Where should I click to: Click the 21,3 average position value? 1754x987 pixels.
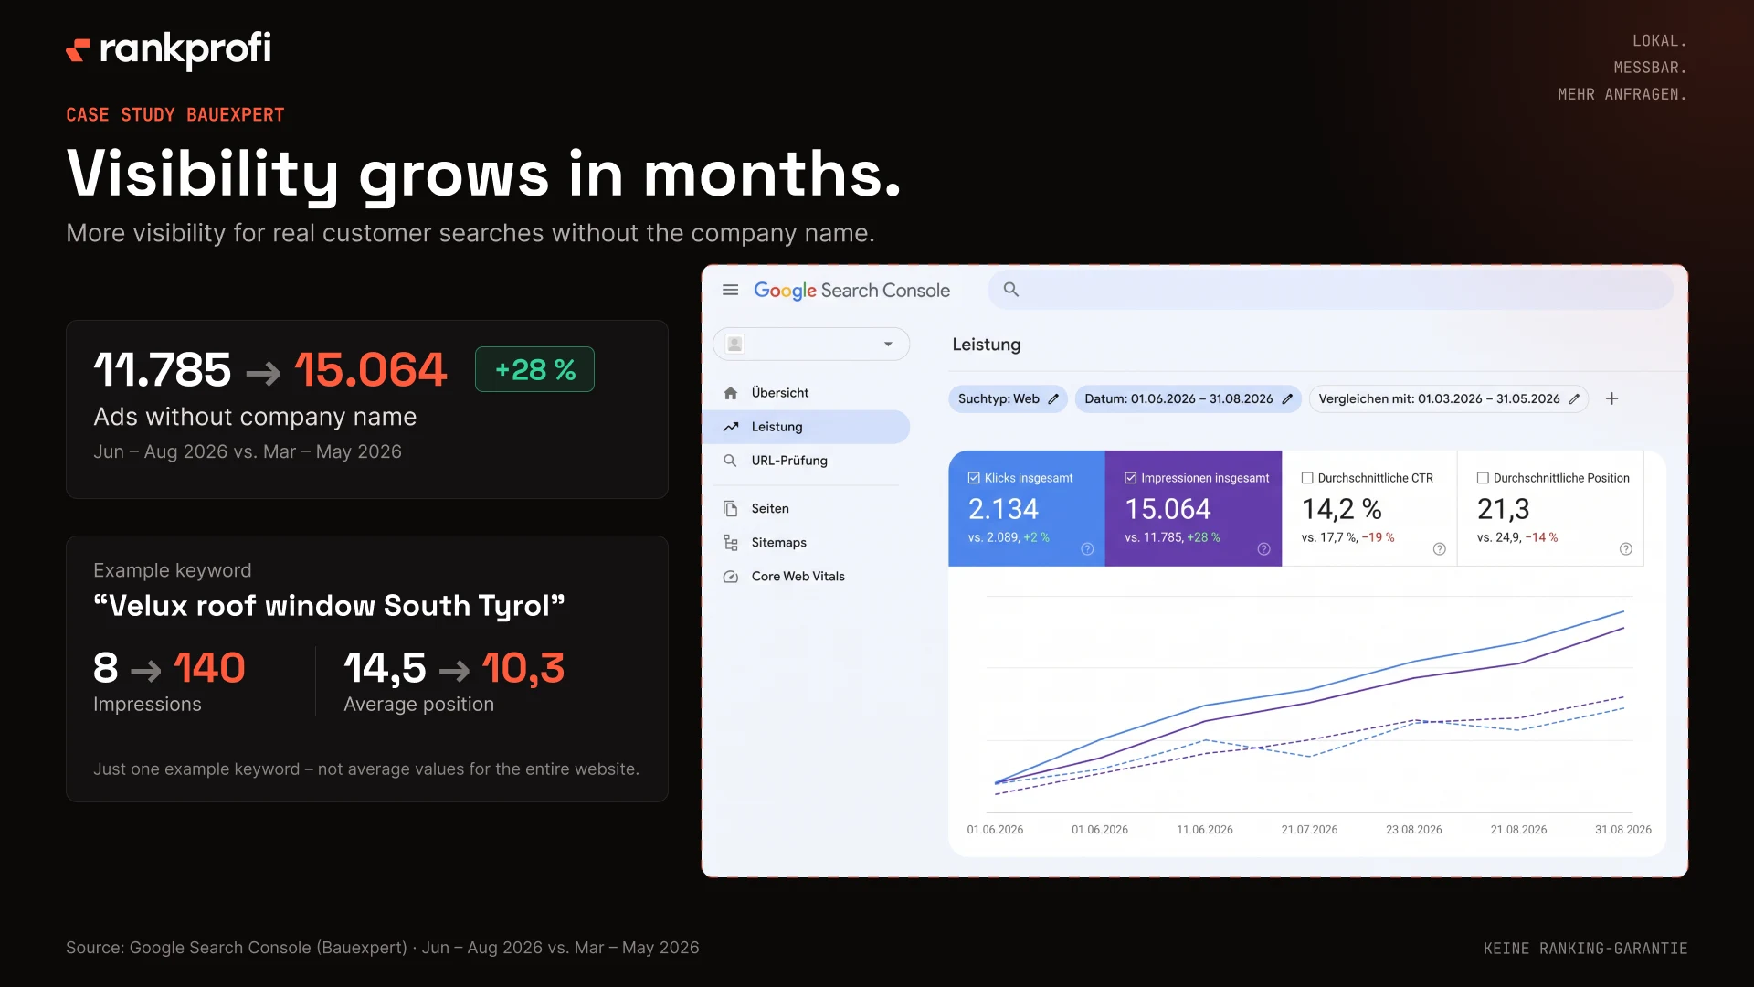click(1503, 509)
